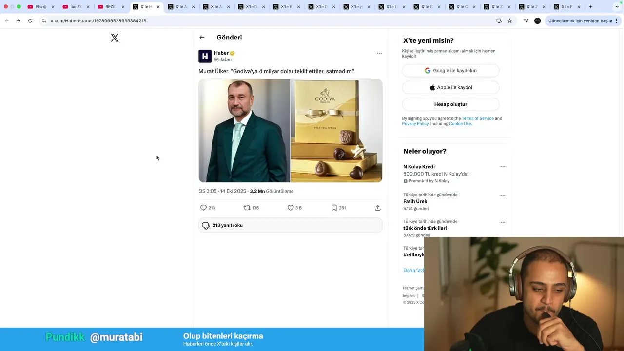The width and height of the screenshot is (624, 351).
Task: Open a new browser tab with plus
Action: coord(590,7)
